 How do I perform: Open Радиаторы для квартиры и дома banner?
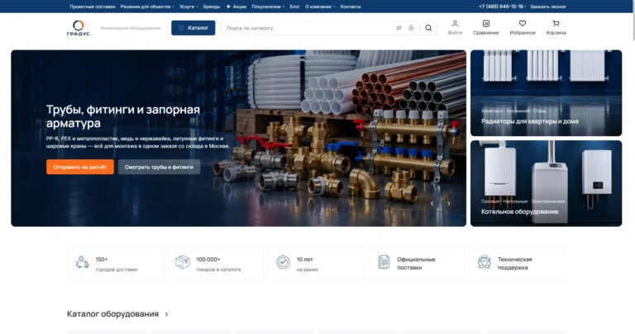[546, 93]
